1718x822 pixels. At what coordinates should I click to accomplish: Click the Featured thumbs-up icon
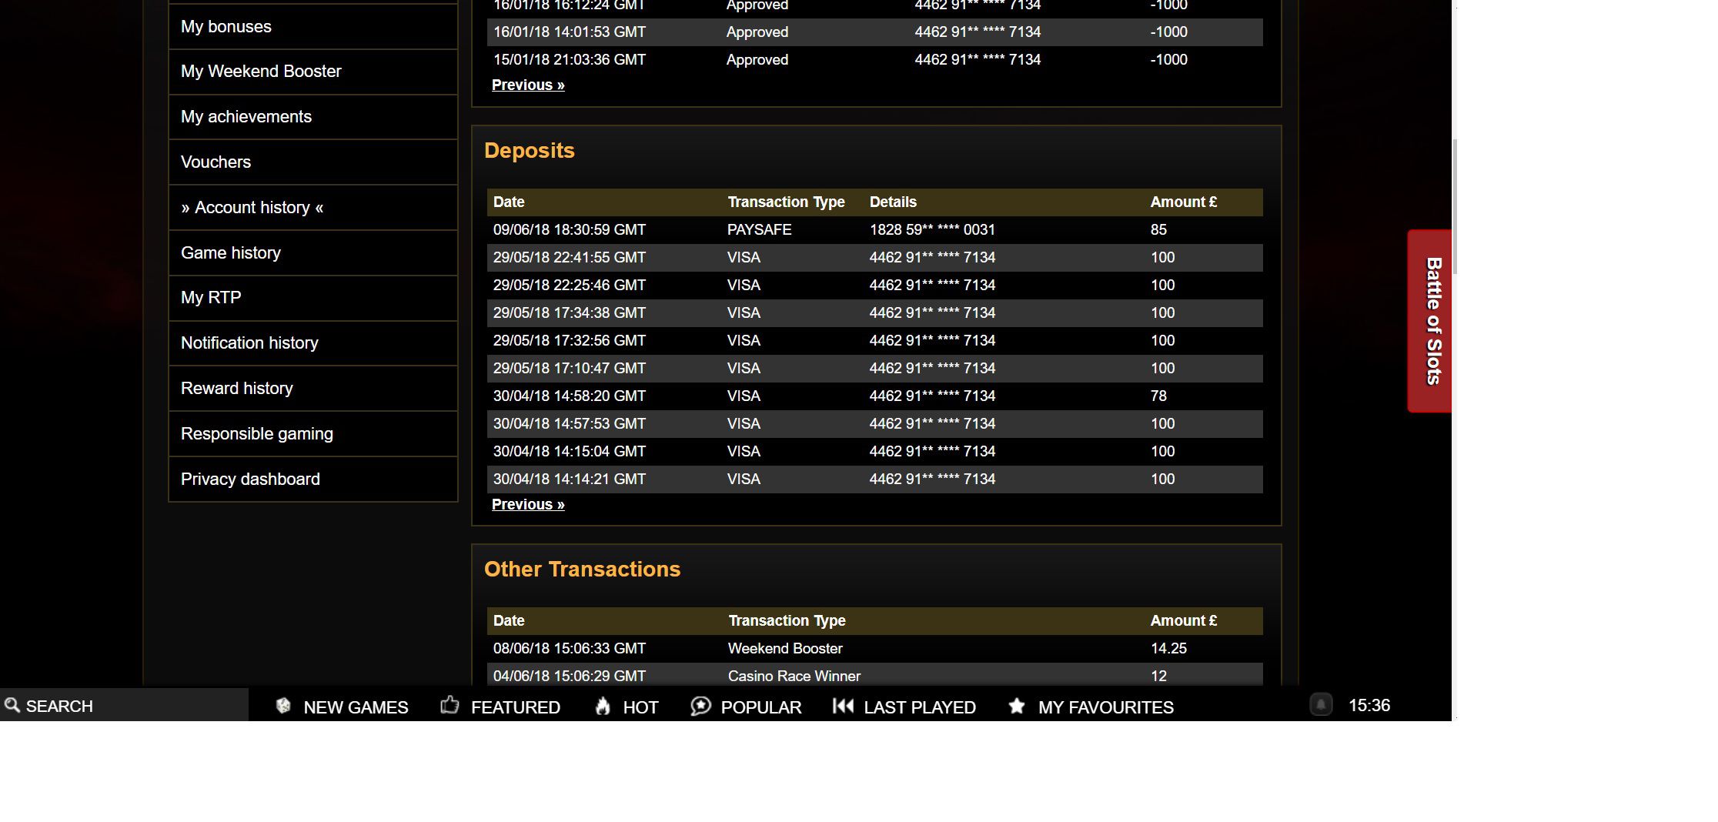tap(450, 705)
